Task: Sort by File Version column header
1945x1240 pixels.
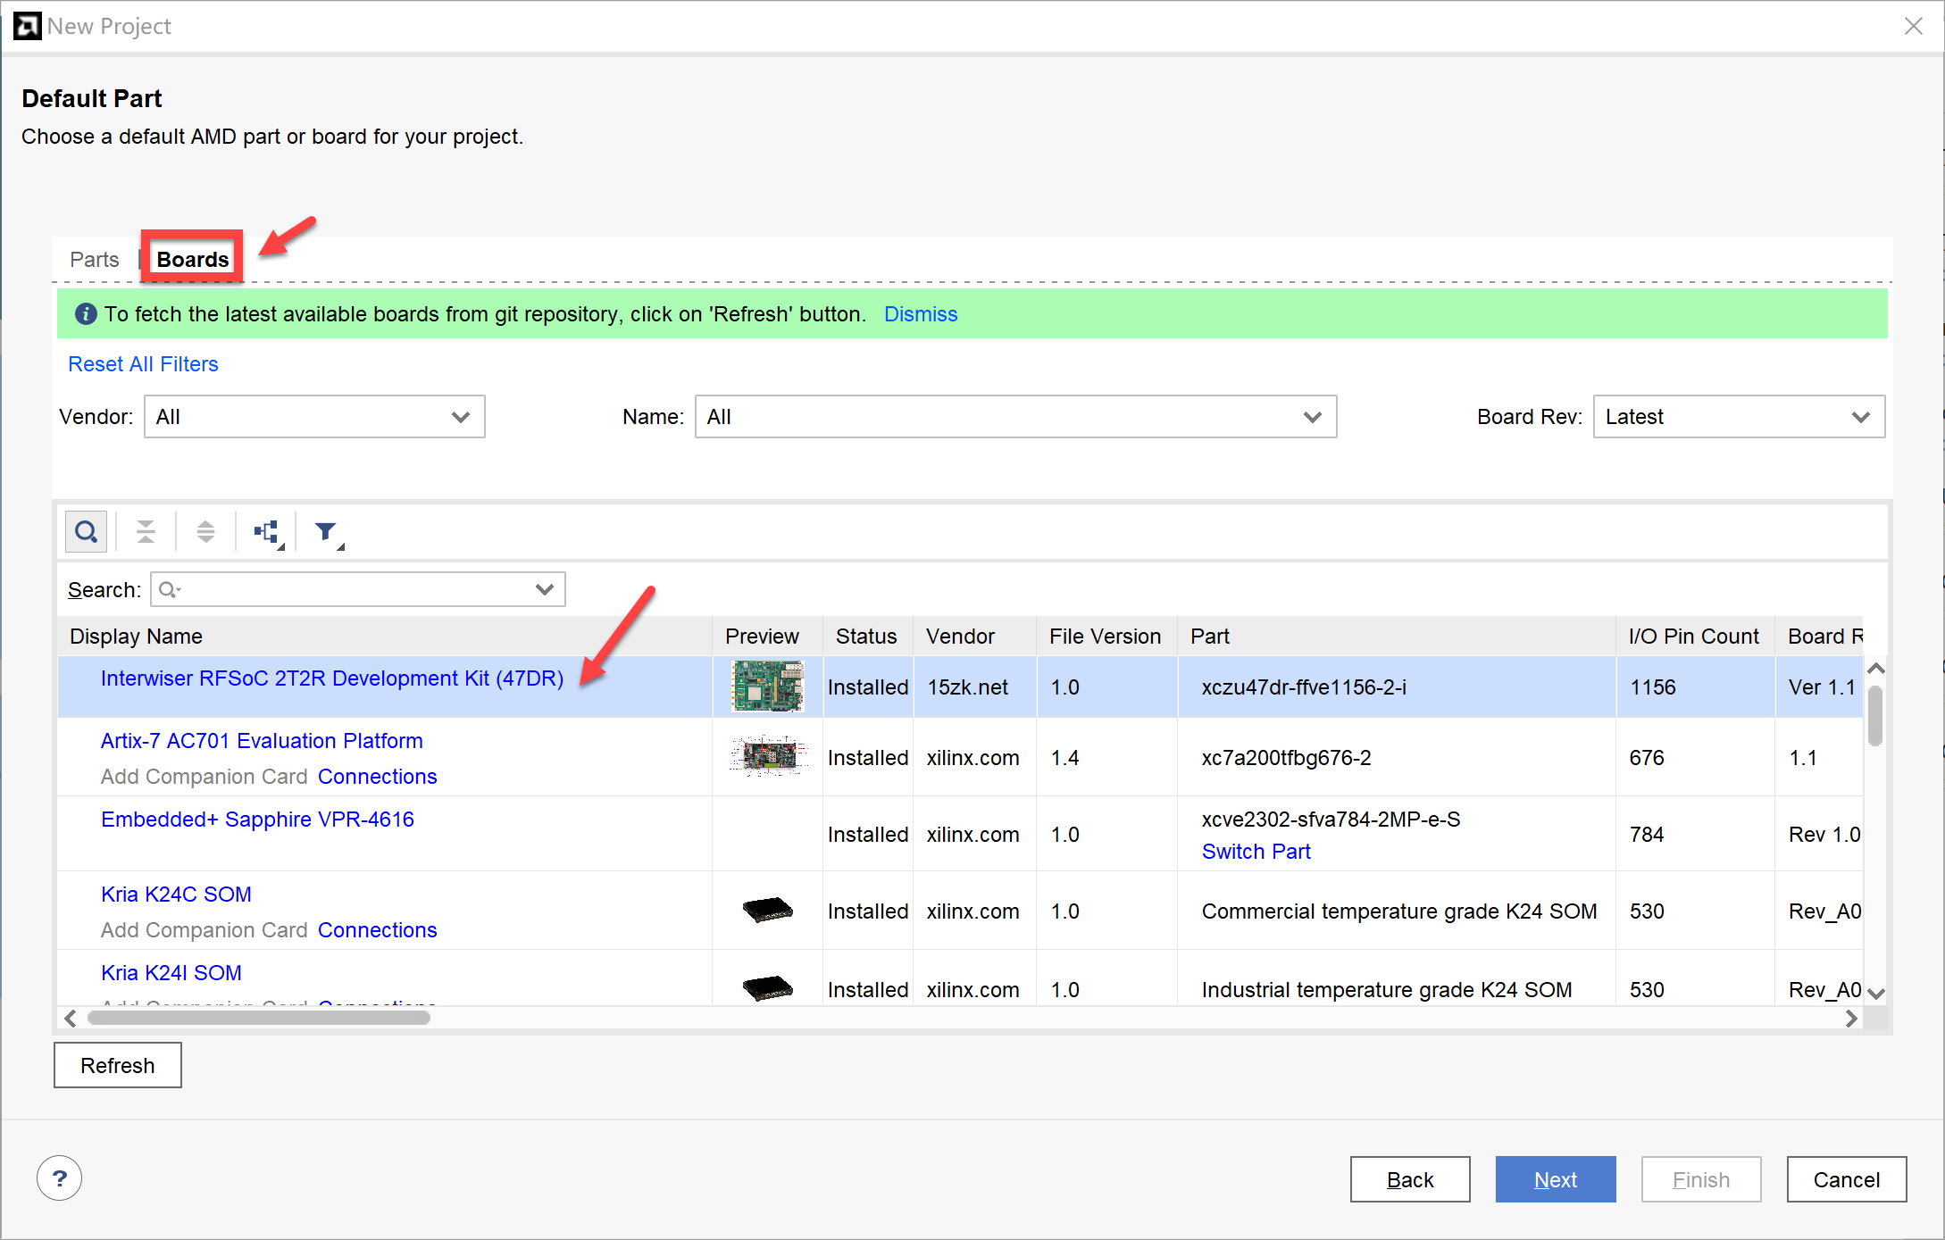Action: [x=1106, y=637]
